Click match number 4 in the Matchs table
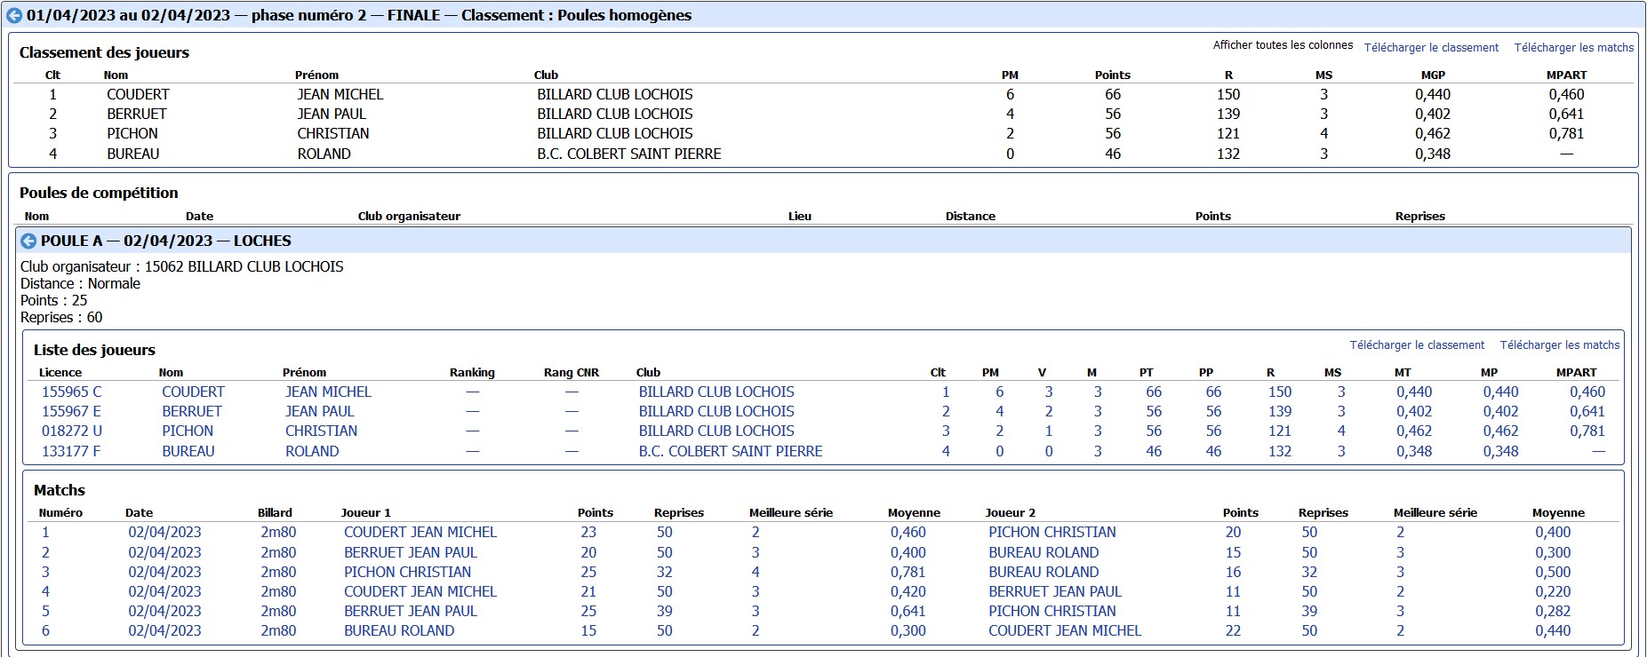This screenshot has width=1647, height=657. [x=45, y=591]
